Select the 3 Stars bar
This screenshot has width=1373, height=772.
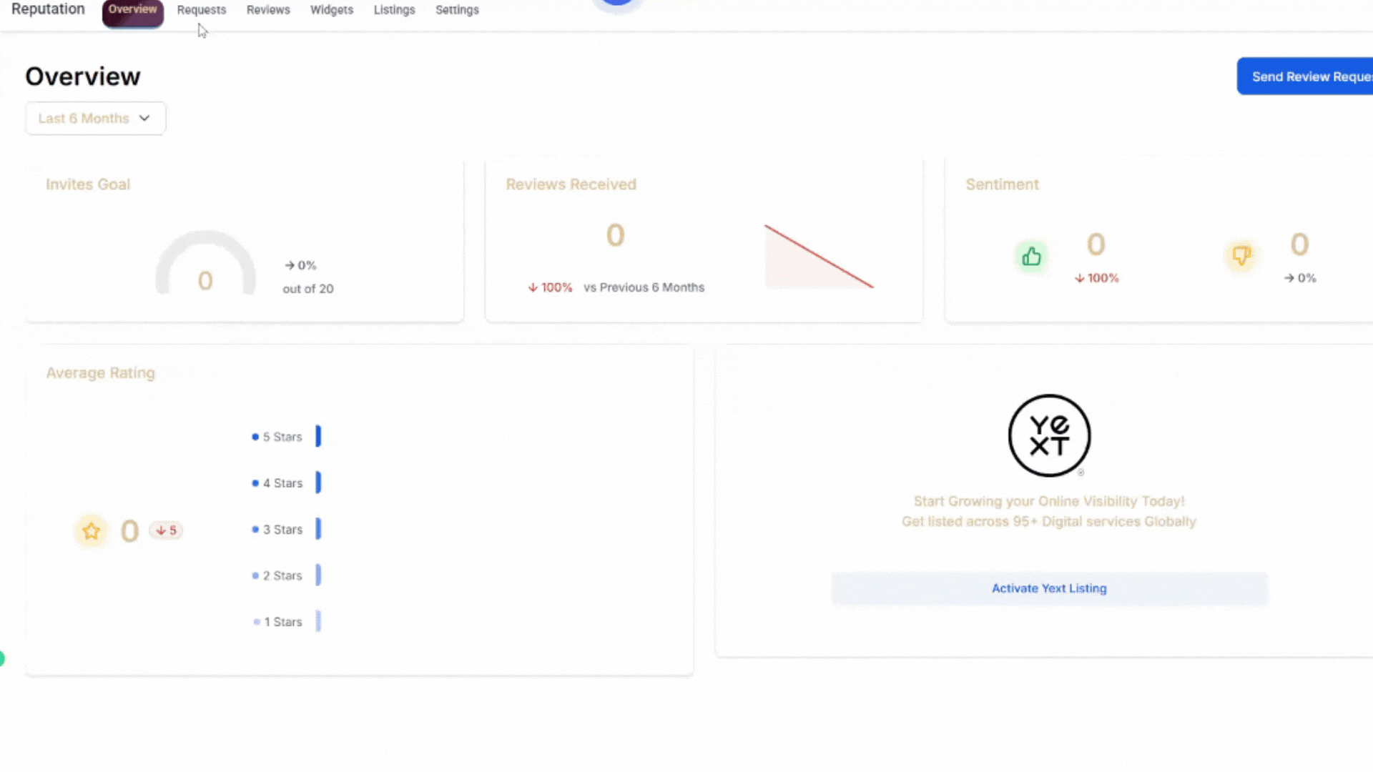[318, 529]
